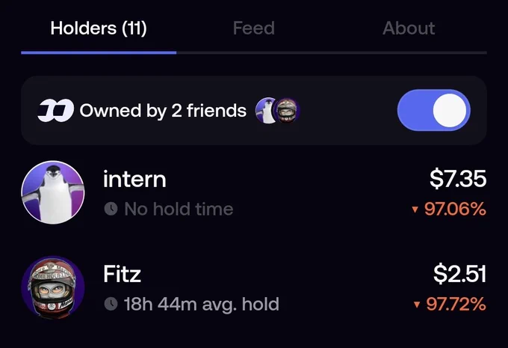
Task: Open intern's penguin profile picture
Action: (53, 192)
